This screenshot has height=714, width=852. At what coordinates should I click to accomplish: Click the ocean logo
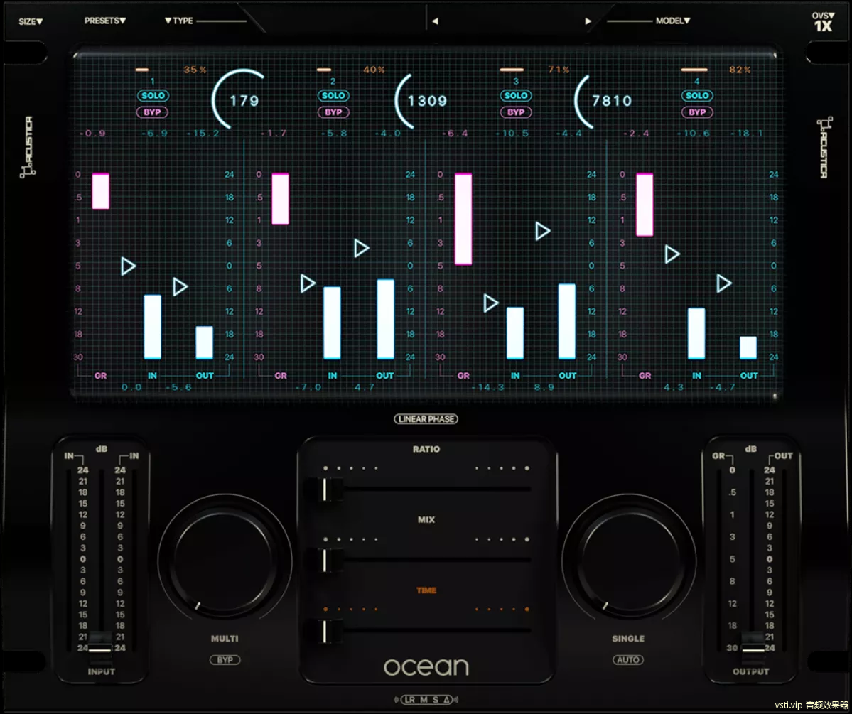(426, 667)
